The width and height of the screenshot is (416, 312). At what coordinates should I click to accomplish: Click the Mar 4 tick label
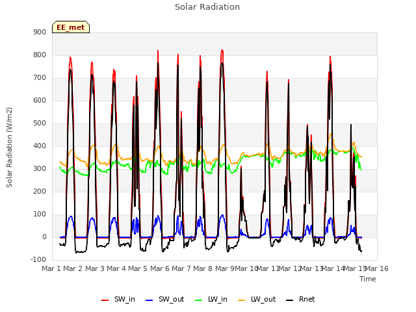tap(116, 268)
